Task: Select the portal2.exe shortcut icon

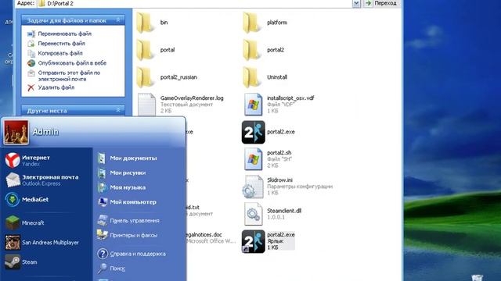Action: click(x=253, y=241)
